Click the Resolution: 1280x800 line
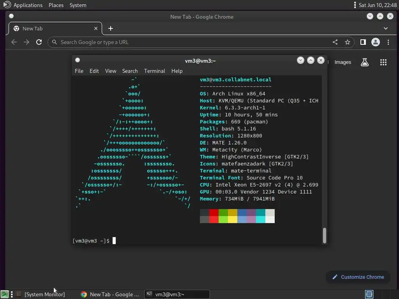The width and height of the screenshot is (399, 299). pyautogui.click(x=231, y=136)
